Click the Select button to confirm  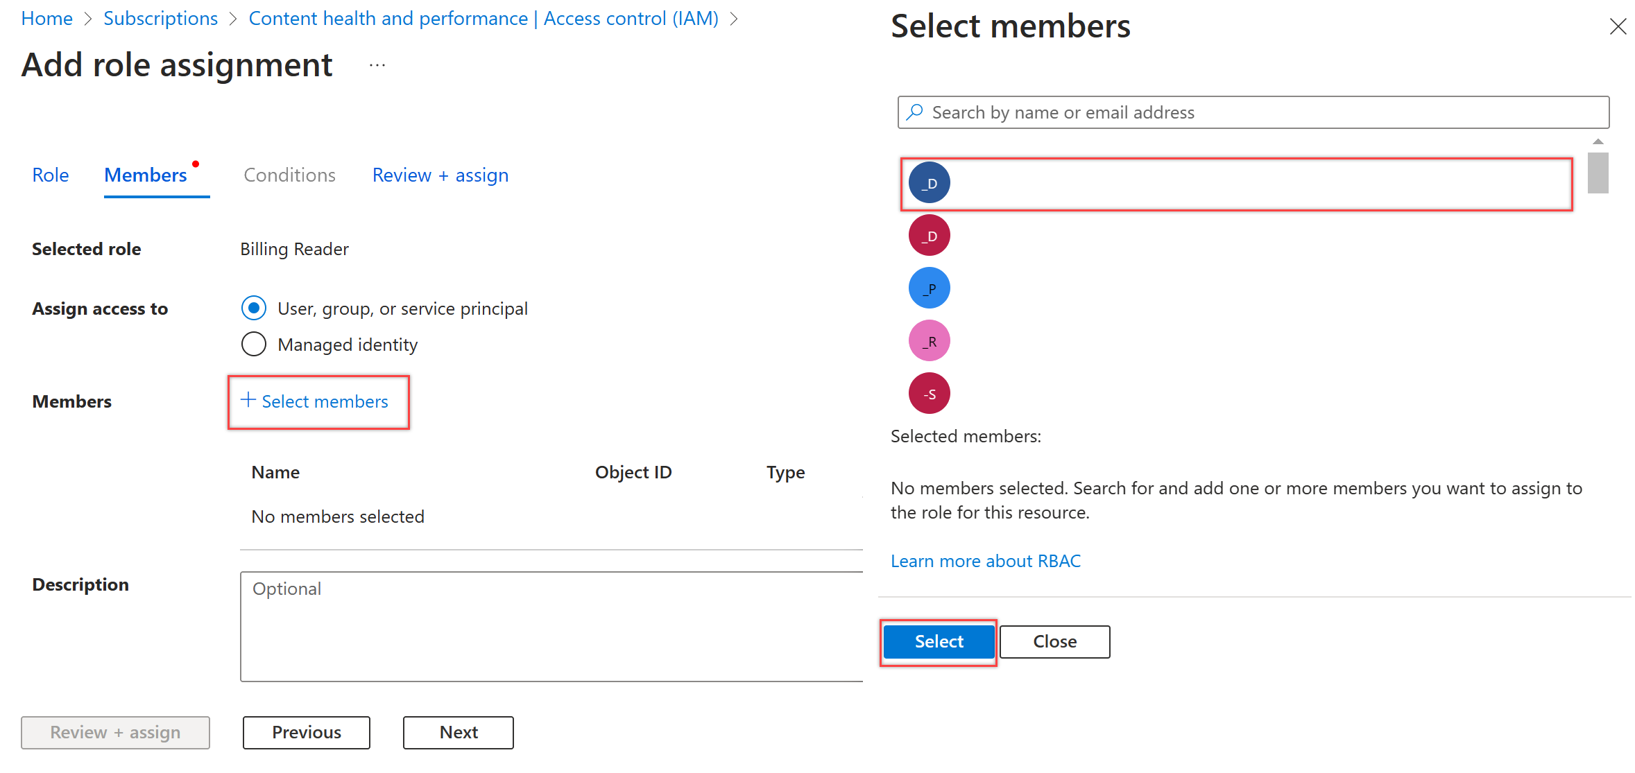(x=939, y=640)
